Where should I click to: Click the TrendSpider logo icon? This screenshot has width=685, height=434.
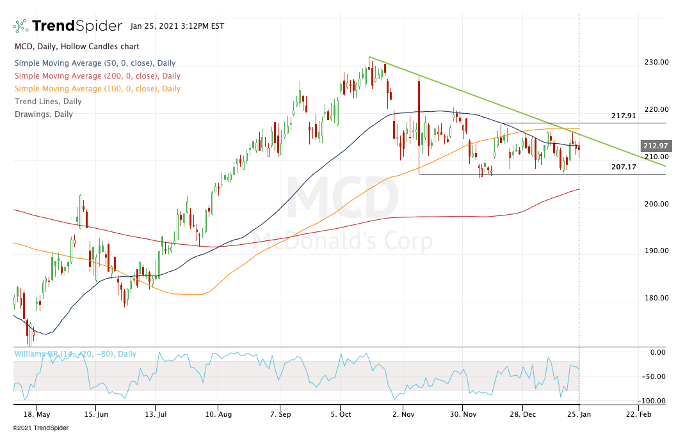pos(20,26)
